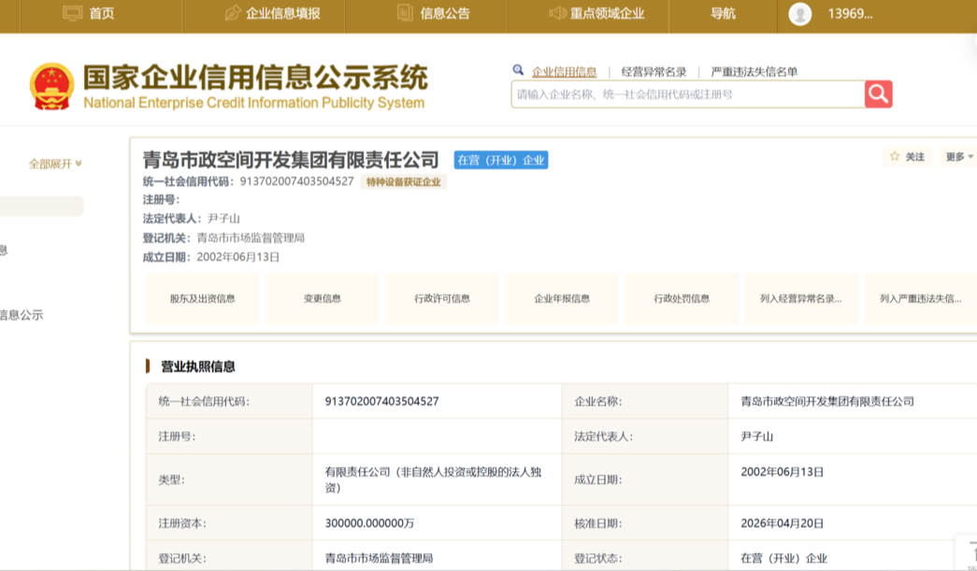The width and height of the screenshot is (977, 571).
Task: Click the enterprise info filing pencil icon
Action: click(x=233, y=13)
